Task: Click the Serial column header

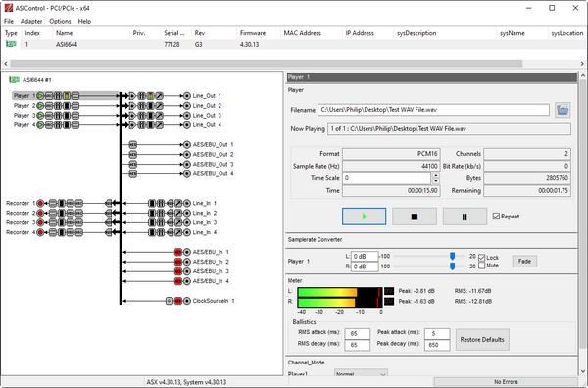Action: click(x=175, y=33)
